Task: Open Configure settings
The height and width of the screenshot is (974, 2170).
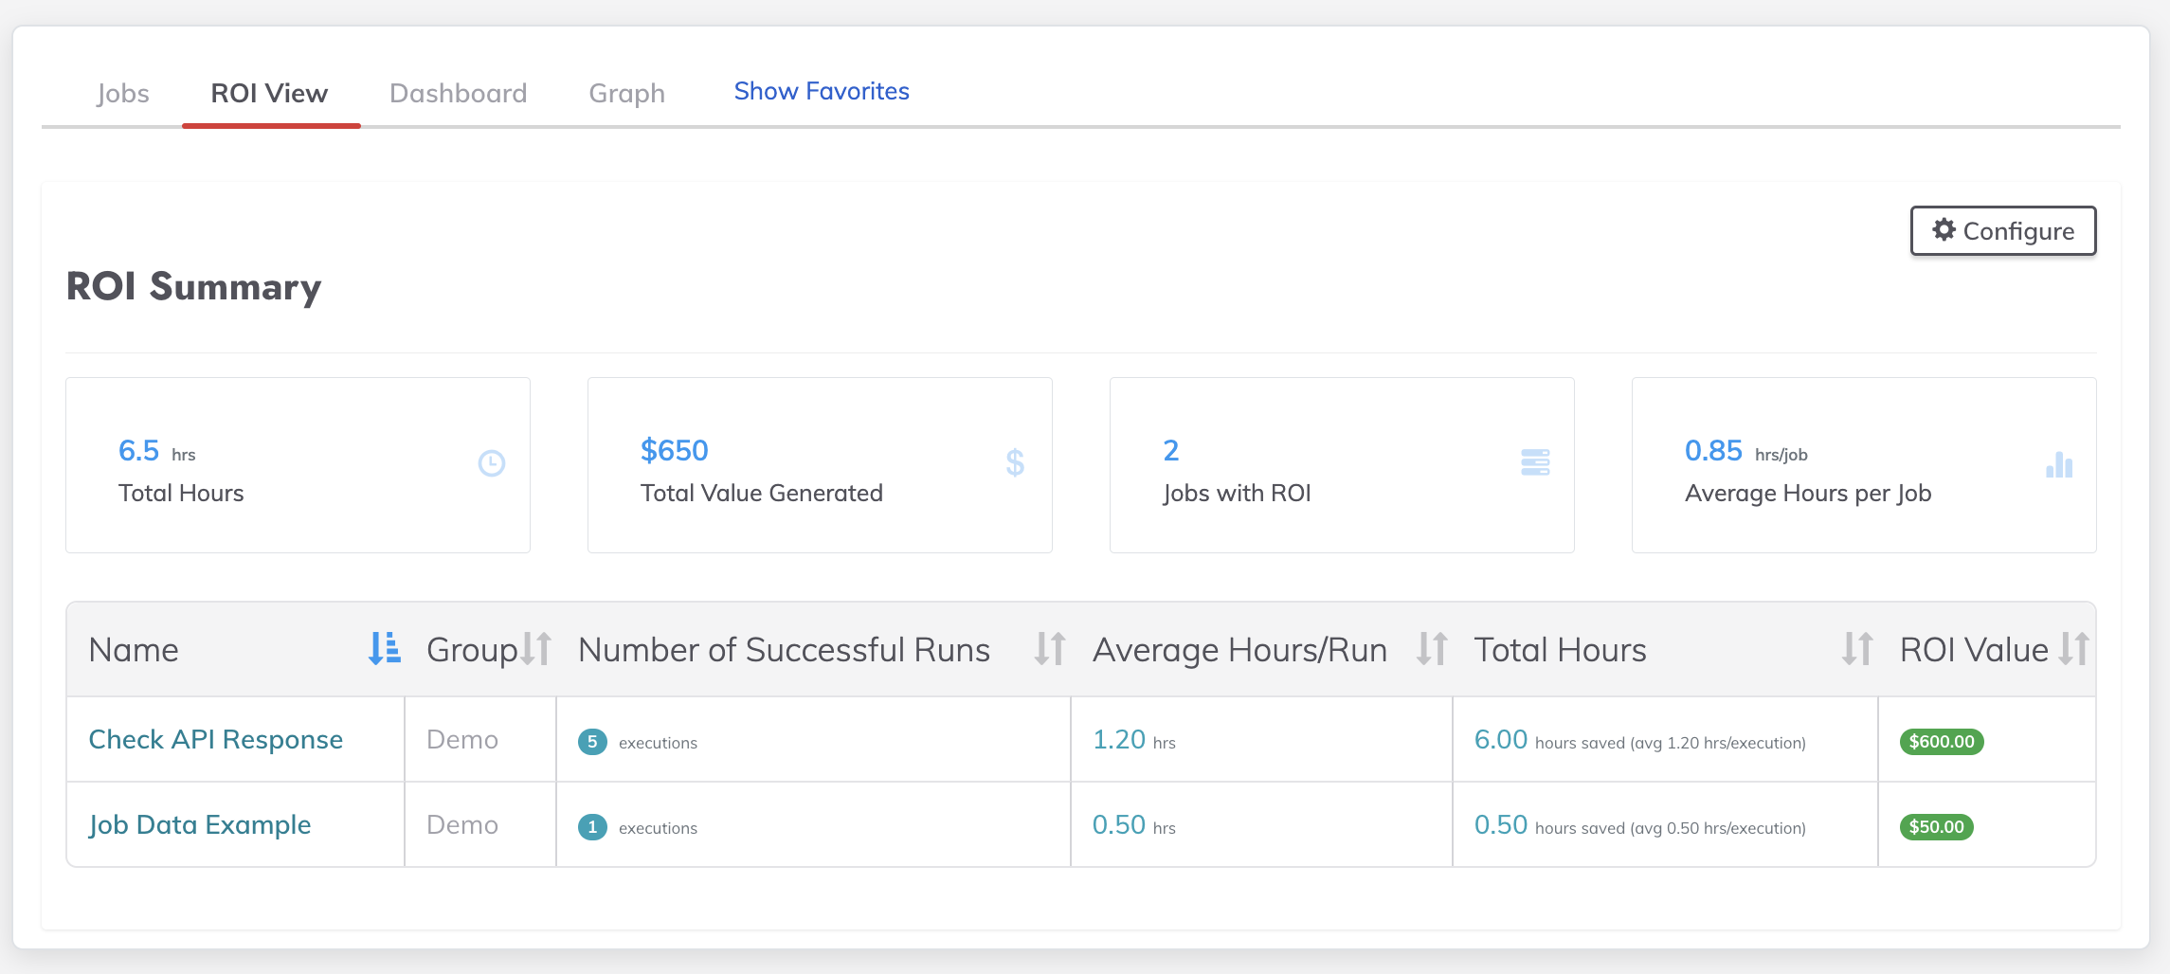Action: coord(2002,230)
